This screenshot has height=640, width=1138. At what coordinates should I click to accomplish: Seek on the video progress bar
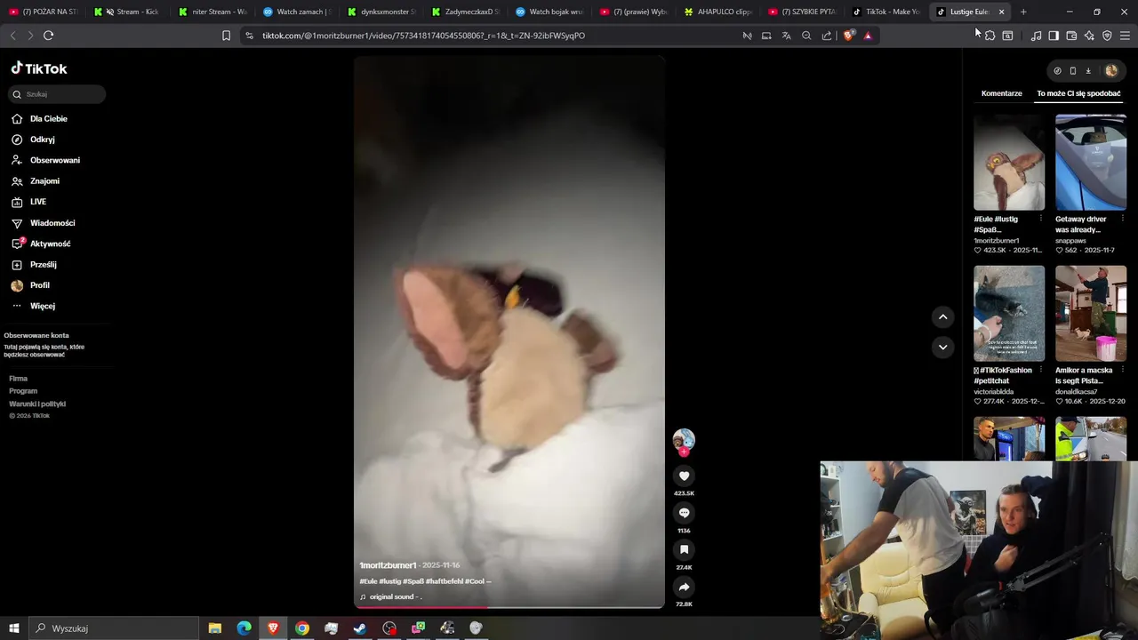509,607
